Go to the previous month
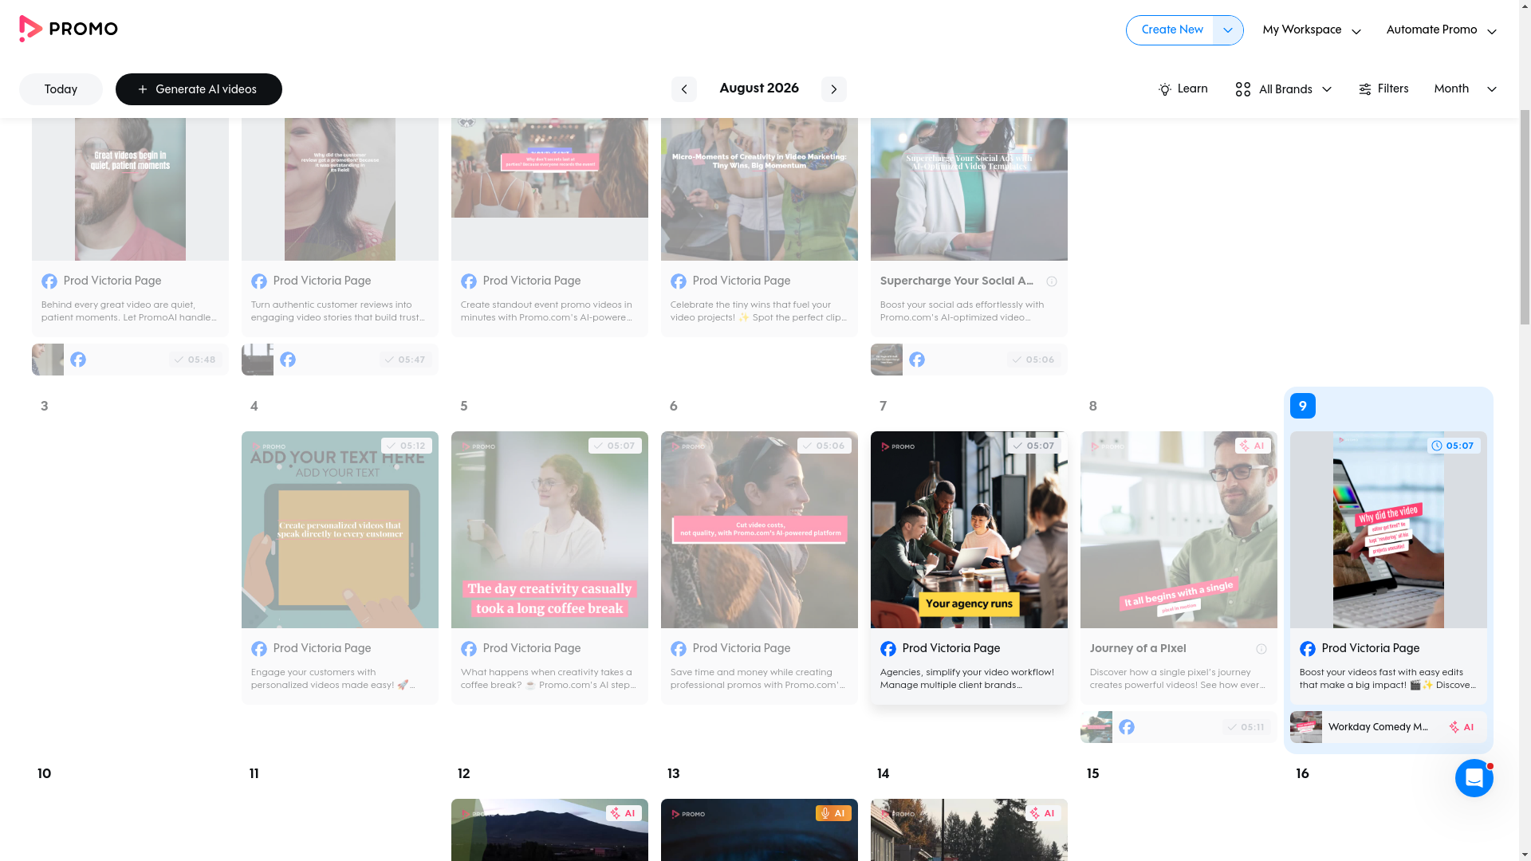1531x861 pixels. point(684,89)
